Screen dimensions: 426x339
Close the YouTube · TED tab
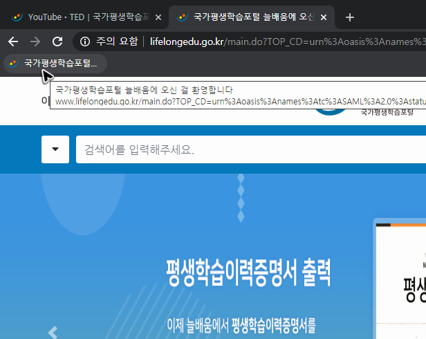tap(158, 17)
